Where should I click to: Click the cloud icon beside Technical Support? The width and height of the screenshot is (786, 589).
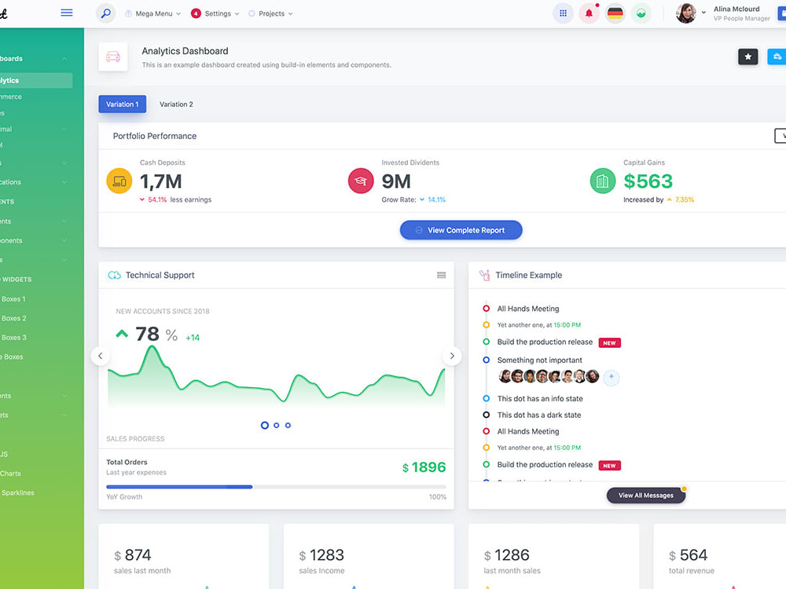tap(114, 275)
